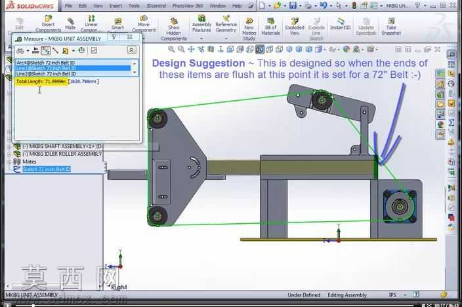Open the Reference Geometry tool
This screenshot has height=307, width=462.
coord(226,24)
